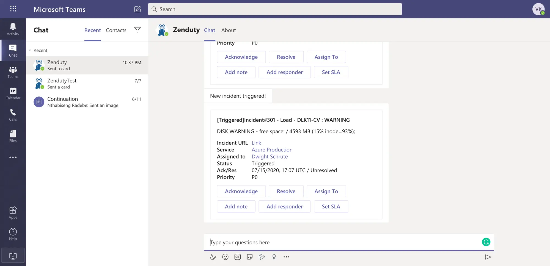This screenshot has height=266, width=550.
Task: Open the app launcher waffle icon
Action: point(13,9)
